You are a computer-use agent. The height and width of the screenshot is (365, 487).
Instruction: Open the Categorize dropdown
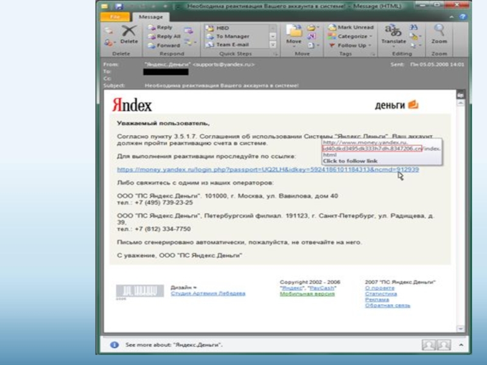(x=349, y=36)
